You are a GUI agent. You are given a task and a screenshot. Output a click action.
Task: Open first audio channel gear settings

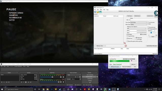(64, 77)
